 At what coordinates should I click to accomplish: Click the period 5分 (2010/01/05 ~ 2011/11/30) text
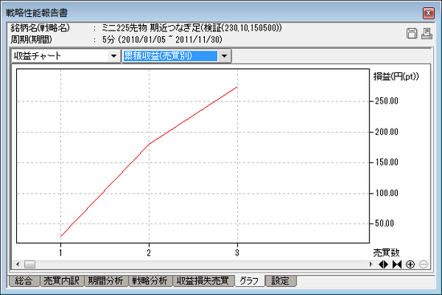pos(162,39)
